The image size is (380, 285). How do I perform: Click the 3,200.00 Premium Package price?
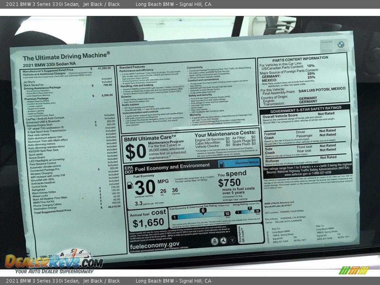[107, 95]
